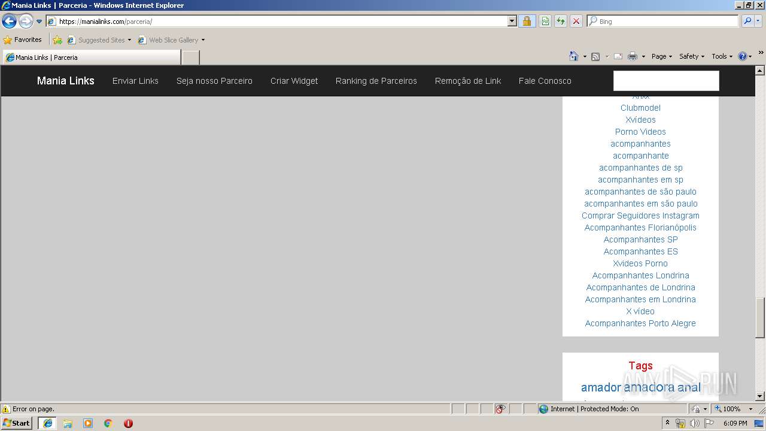
Task: Click the Add to Favorites bar icon
Action: (x=57, y=40)
